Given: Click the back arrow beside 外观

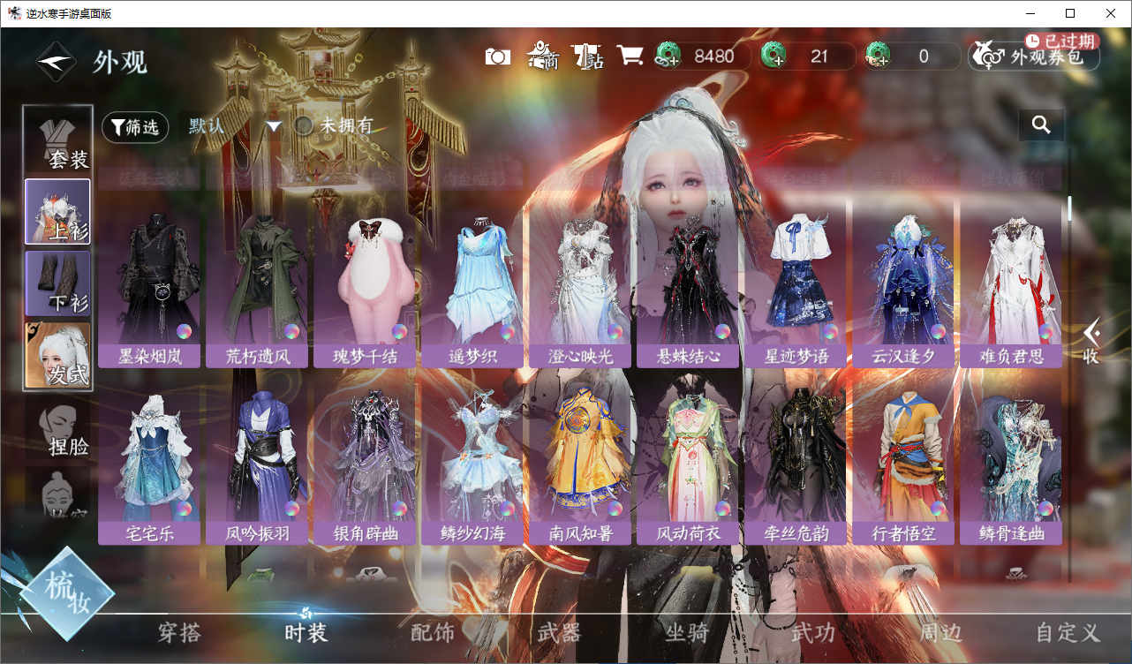Looking at the screenshot, I should [57, 61].
